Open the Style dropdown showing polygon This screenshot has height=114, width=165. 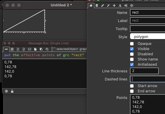click(x=148, y=36)
